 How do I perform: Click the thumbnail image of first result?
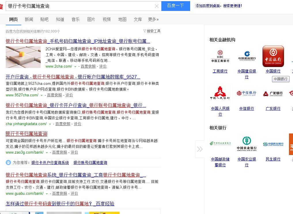point(23,57)
